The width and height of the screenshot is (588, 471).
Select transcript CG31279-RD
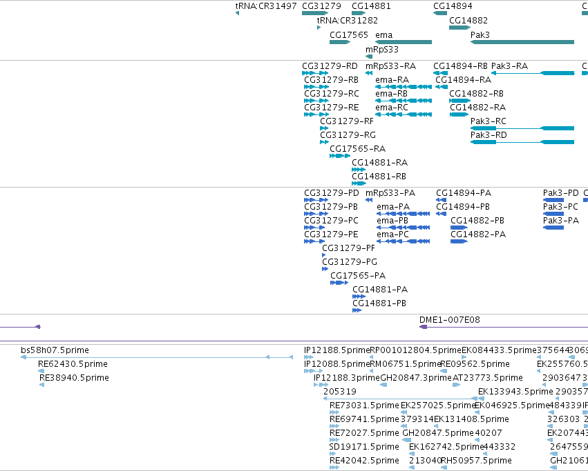tap(330, 66)
